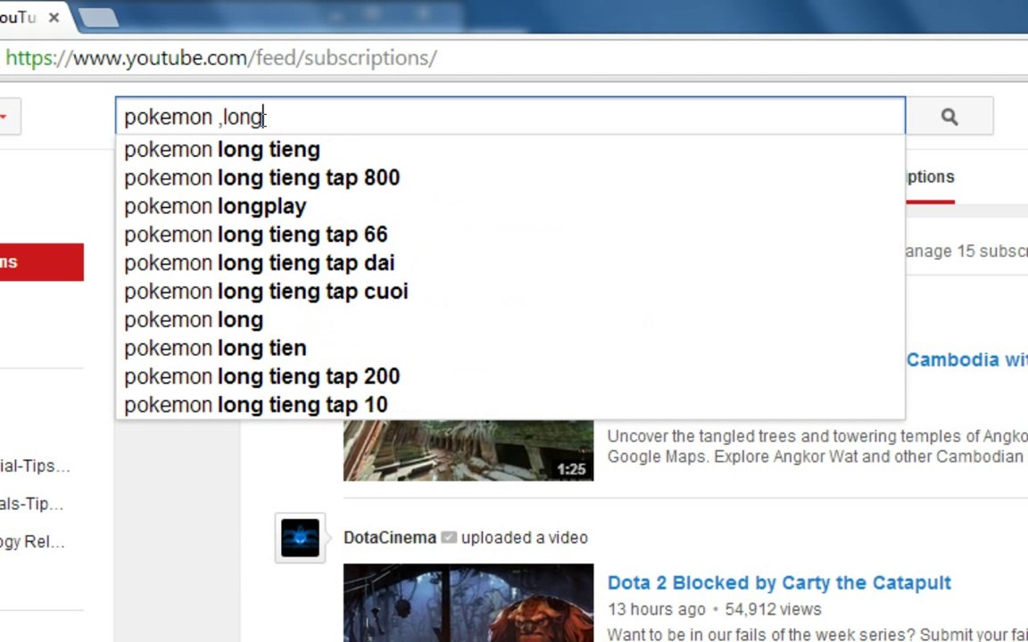Open the Cambodia video title link
The height and width of the screenshot is (642, 1028).
point(967,359)
